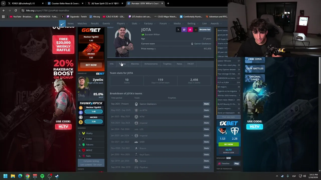Click the prize money help question icon
Viewport: 321px width, 180px height.
(x=155, y=49)
